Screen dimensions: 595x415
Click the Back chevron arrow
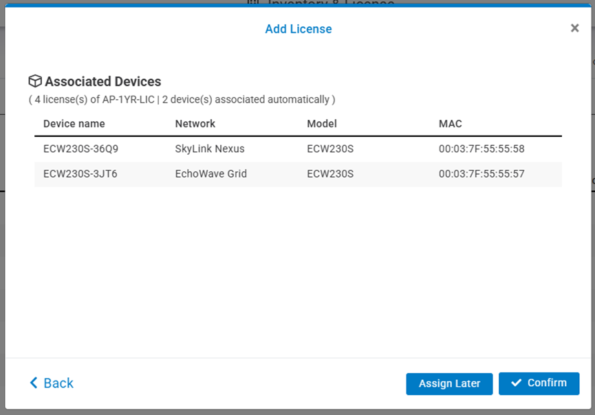point(34,383)
